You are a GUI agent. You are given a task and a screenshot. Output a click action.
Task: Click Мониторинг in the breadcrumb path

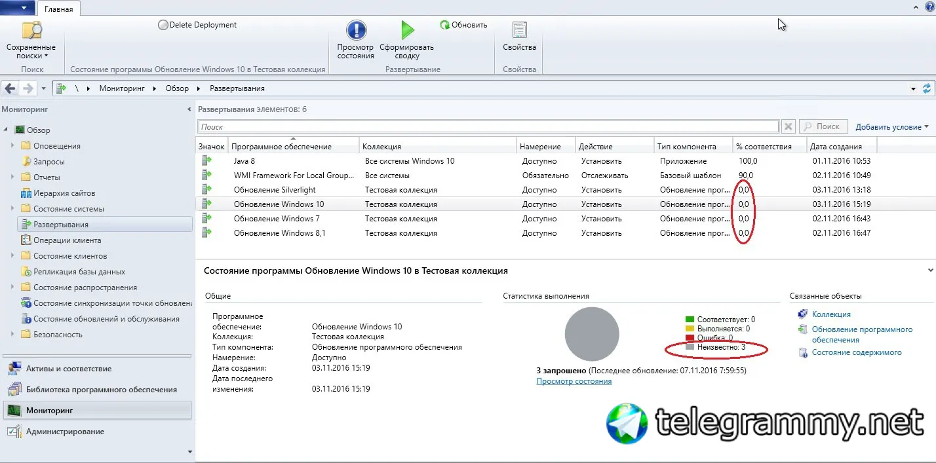click(121, 88)
